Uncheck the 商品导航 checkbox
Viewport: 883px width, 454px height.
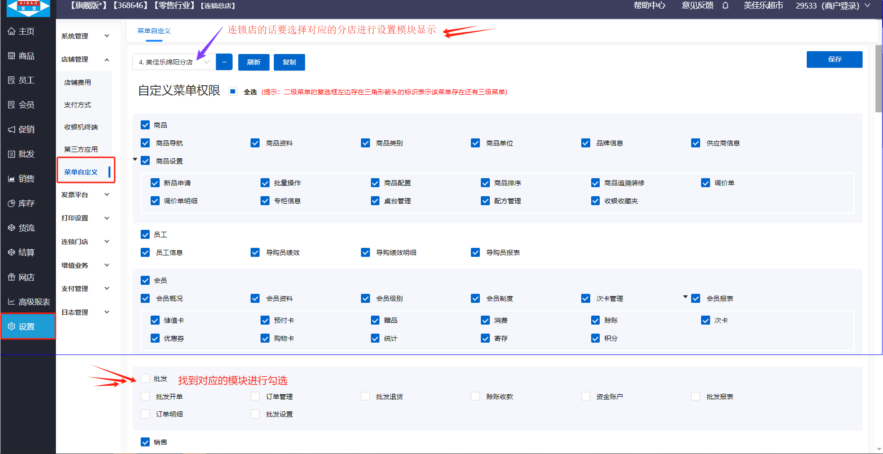tap(145, 143)
